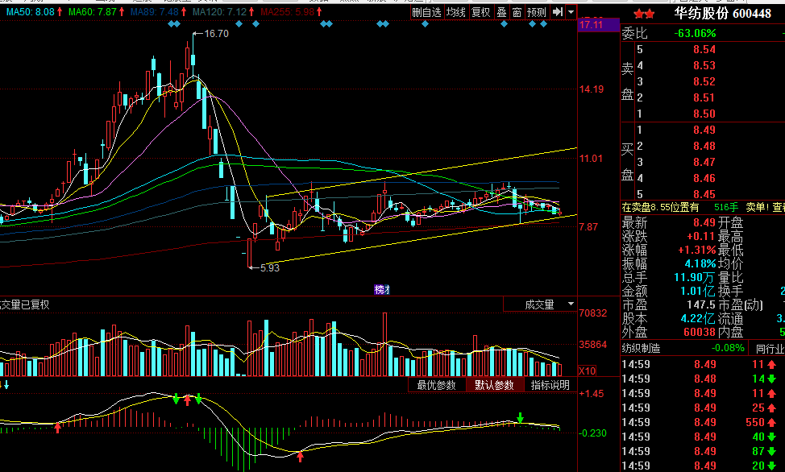Toggle the 预测 forecast feature
The height and width of the screenshot is (472, 785).
[x=537, y=12]
